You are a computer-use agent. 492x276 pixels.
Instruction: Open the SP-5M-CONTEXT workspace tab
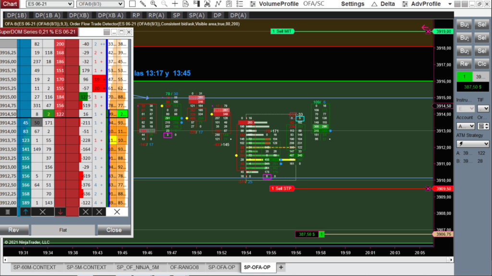86,267
